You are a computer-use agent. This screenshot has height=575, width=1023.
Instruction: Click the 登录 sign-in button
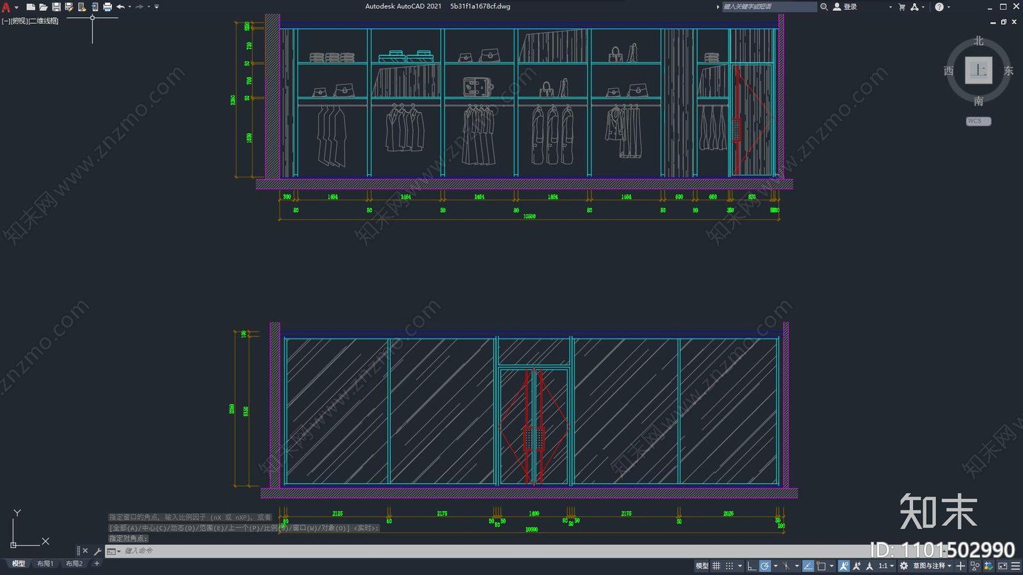click(x=845, y=6)
